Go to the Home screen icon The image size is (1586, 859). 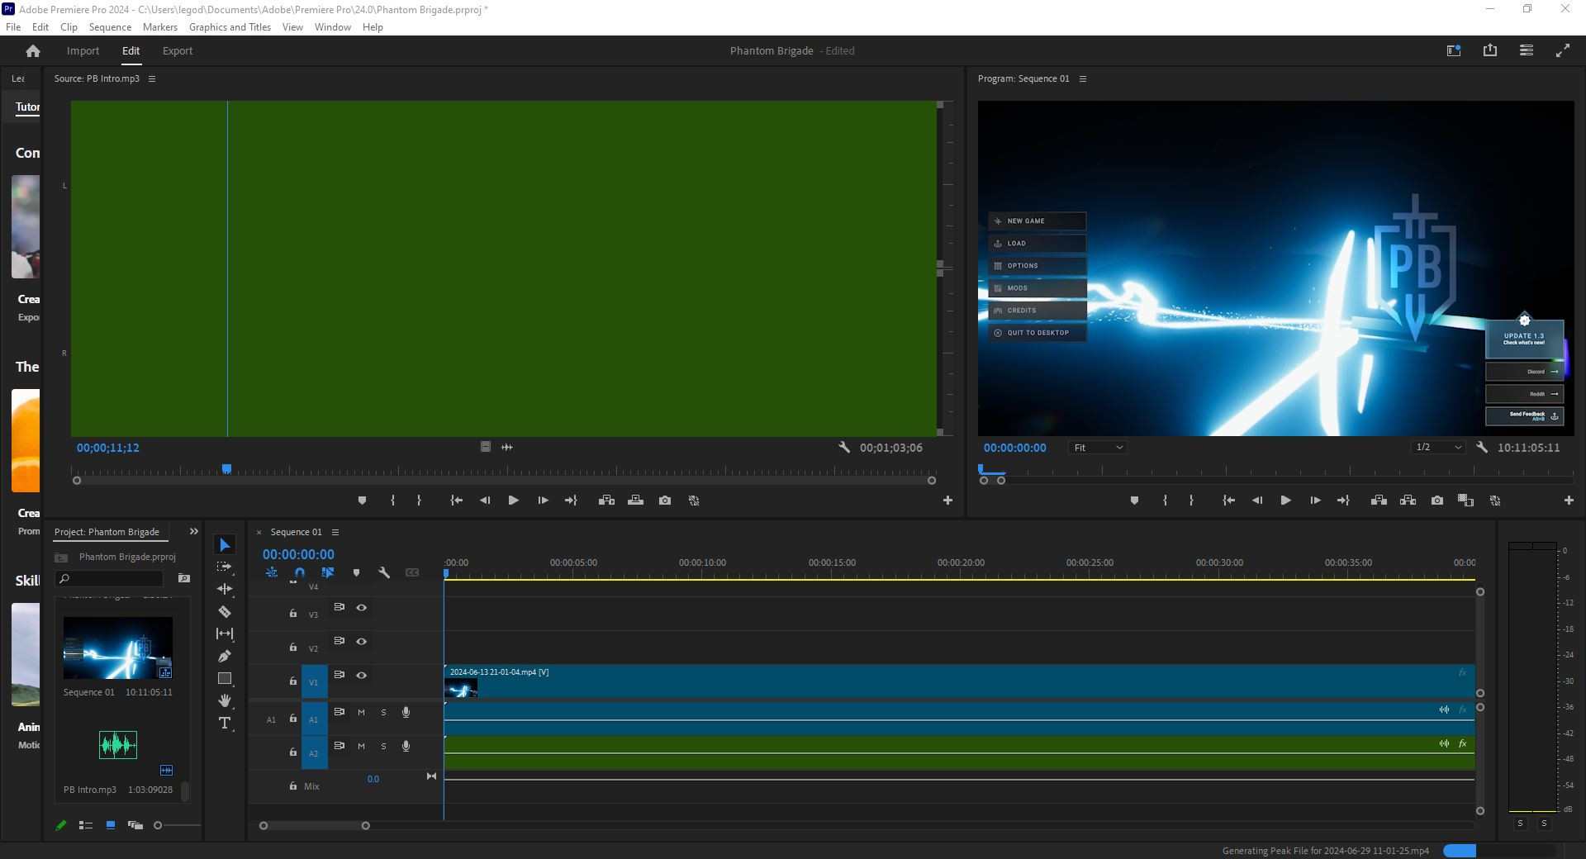click(33, 51)
